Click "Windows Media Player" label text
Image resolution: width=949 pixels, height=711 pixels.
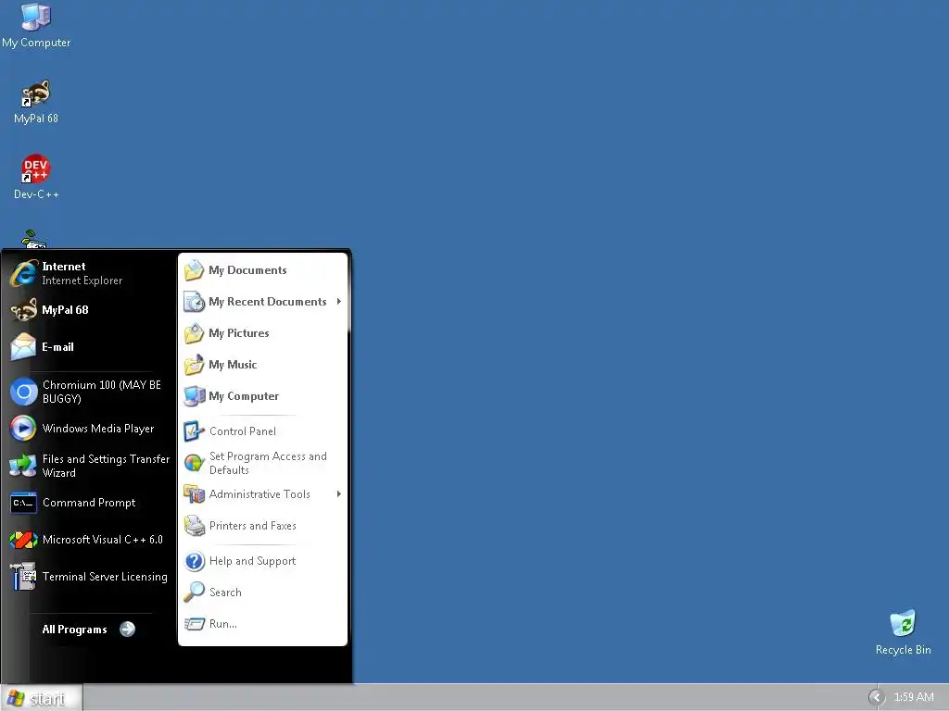[x=98, y=428]
